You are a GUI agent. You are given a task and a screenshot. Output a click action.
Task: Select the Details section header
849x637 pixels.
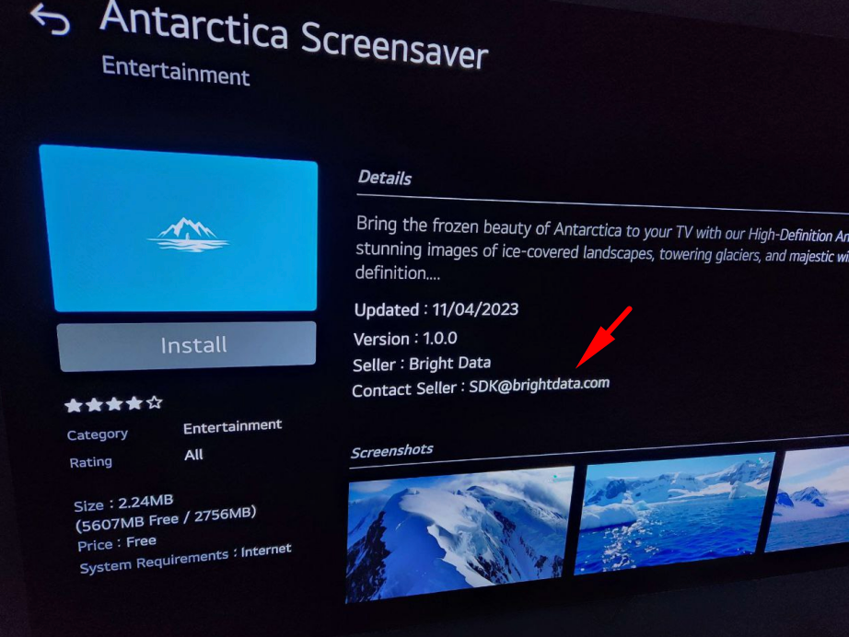point(384,178)
